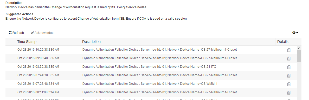Click the alarm list vertical scrollbar thumb
The height and width of the screenshot is (100, 309).
[299, 56]
